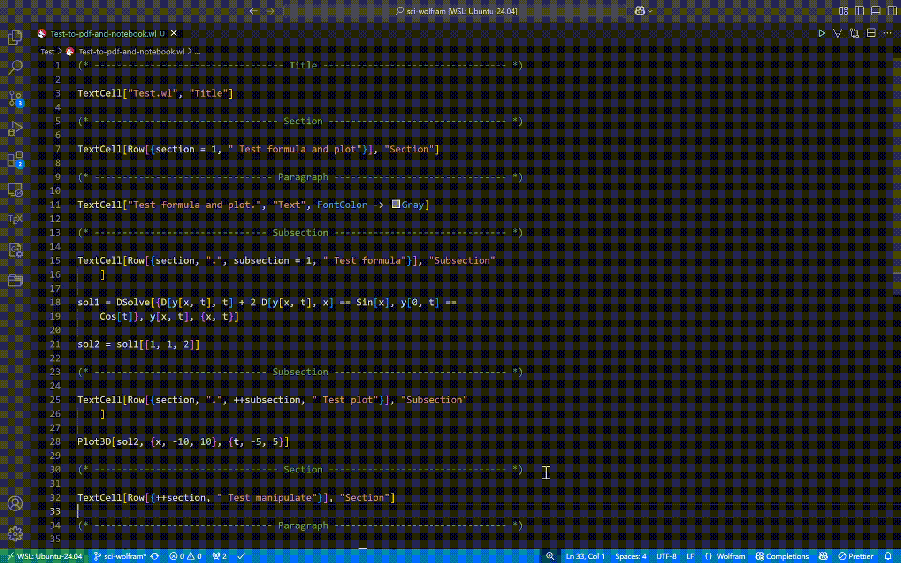Click the Plot3D[sol2 code line

pos(183,441)
